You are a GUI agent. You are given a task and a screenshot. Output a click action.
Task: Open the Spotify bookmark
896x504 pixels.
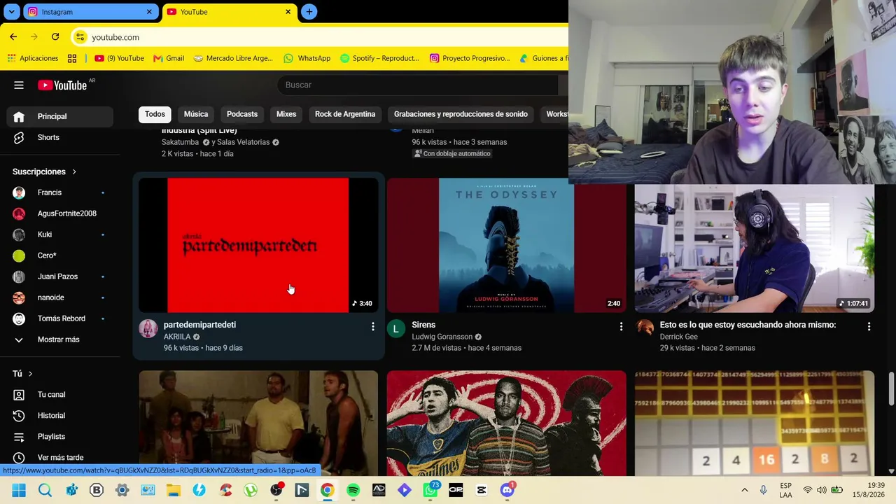pos(379,58)
